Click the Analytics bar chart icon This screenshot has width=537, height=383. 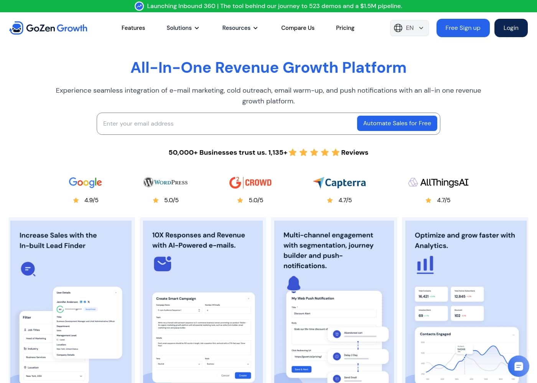click(x=425, y=265)
